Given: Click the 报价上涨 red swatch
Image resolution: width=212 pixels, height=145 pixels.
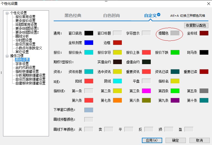Looking at the screenshot, I should 146,52.
